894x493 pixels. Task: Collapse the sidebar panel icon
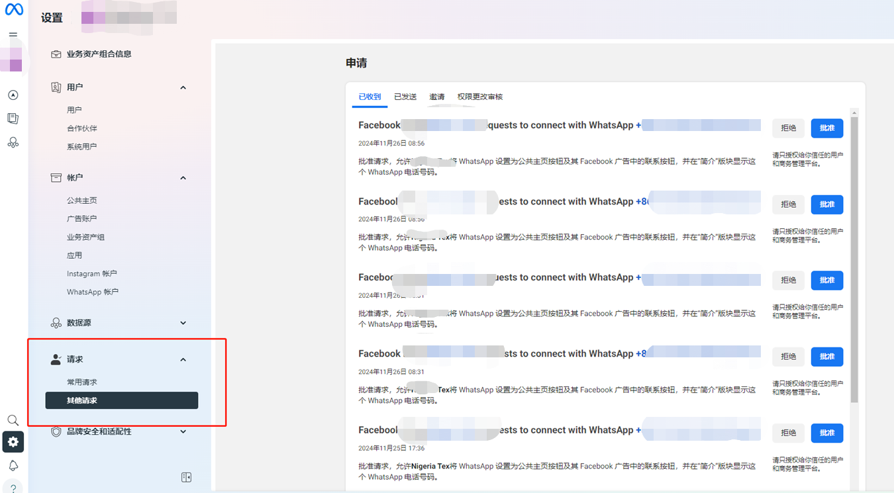(186, 477)
